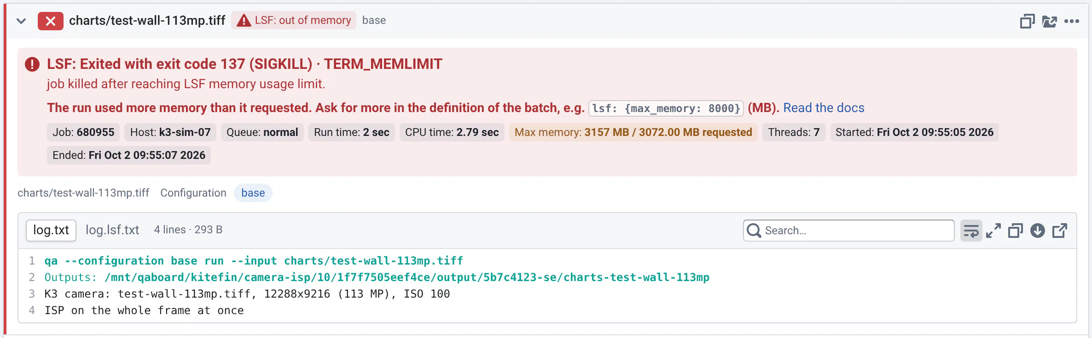Click the LSF: out of memory warning badge
This screenshot has height=338, width=1092.
point(294,20)
